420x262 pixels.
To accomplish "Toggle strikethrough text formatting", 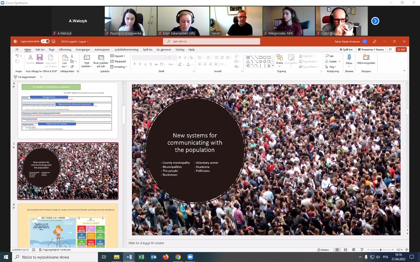I will point(156,64).
